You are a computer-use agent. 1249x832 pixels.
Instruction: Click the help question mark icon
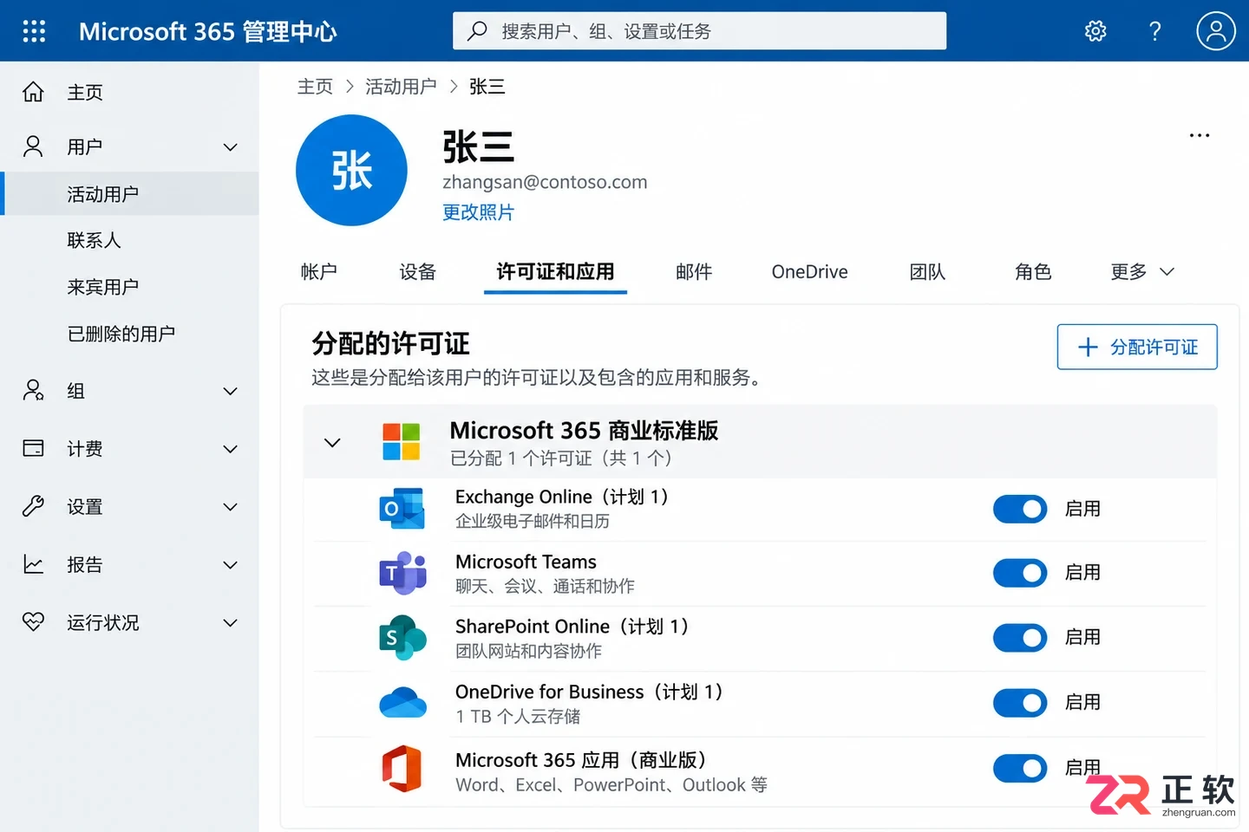click(1154, 31)
